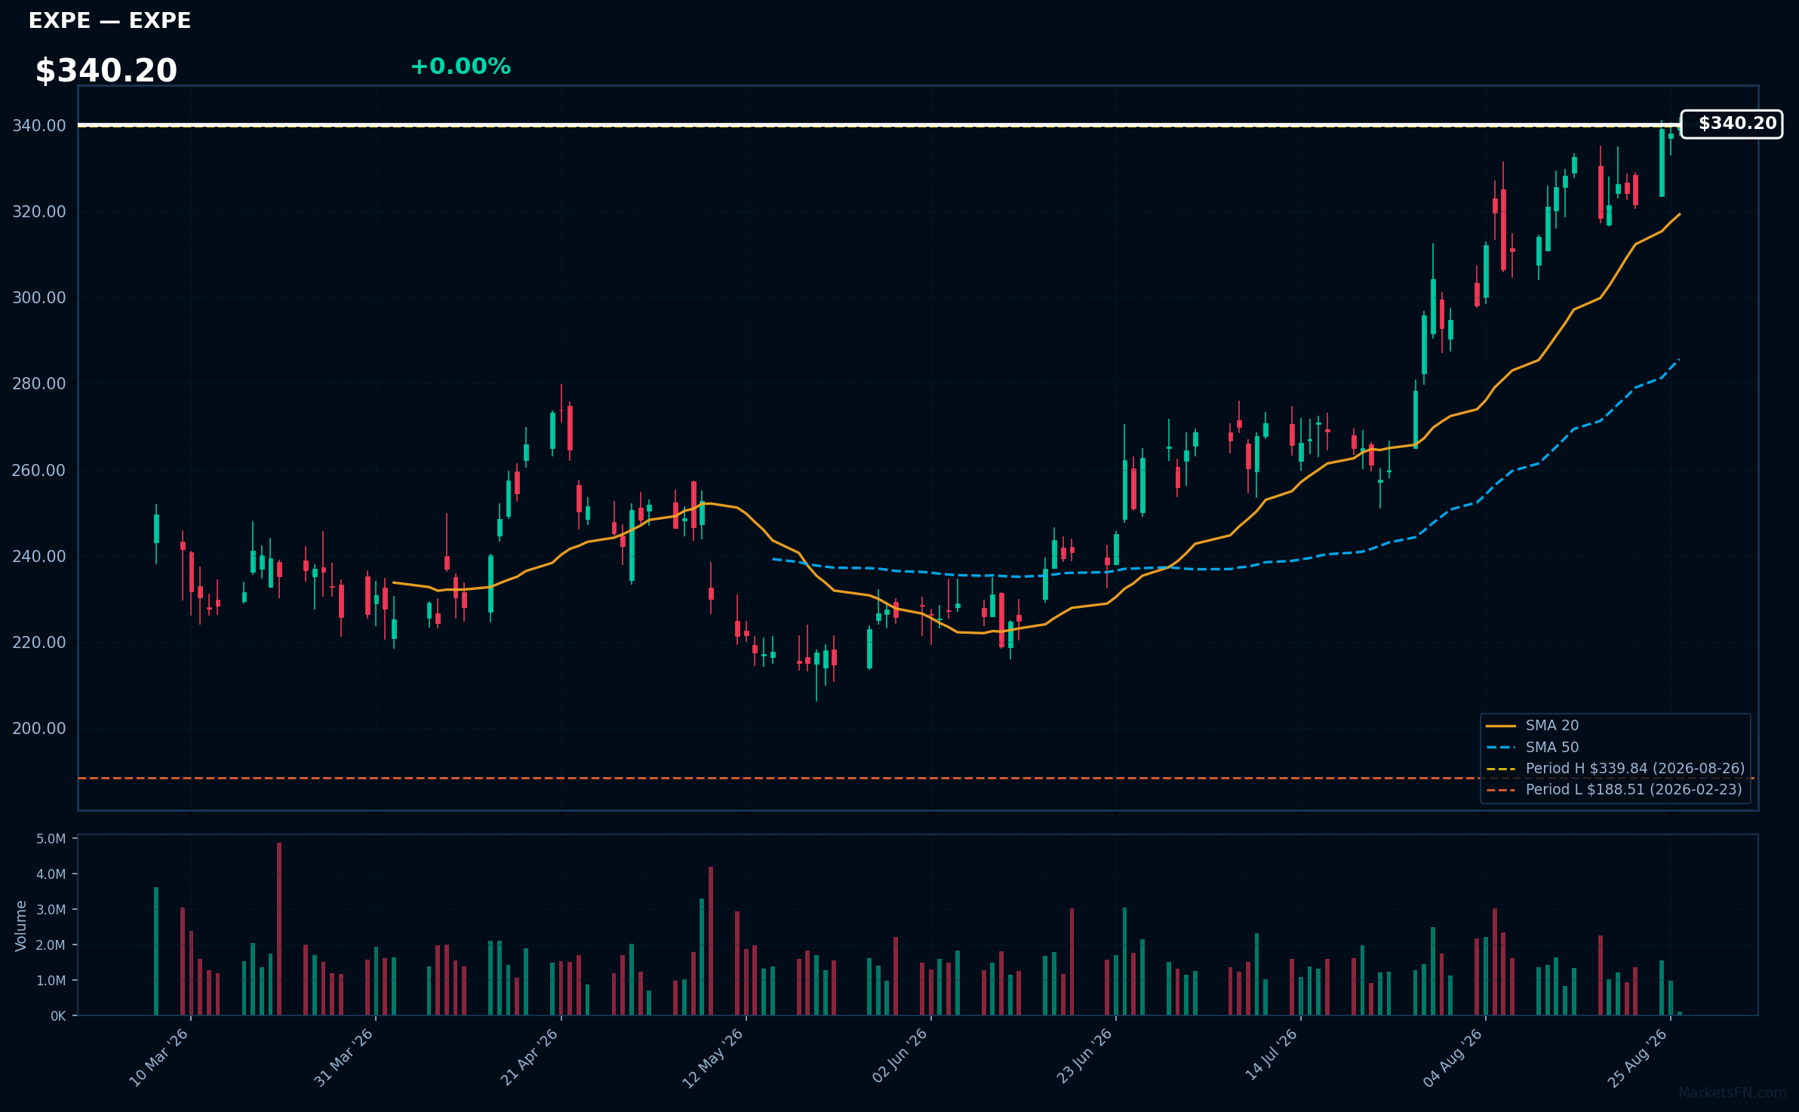This screenshot has width=1799, height=1112.
Task: Click the "21 Apr '26" date label
Action: 529,1058
